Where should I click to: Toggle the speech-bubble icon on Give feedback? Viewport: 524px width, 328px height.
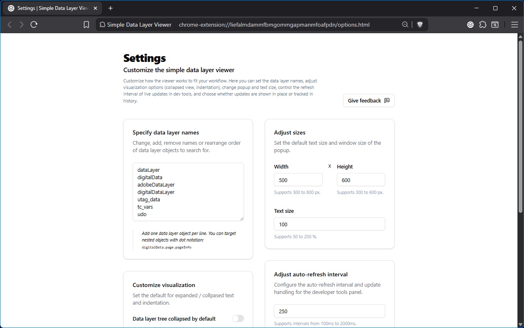click(387, 100)
